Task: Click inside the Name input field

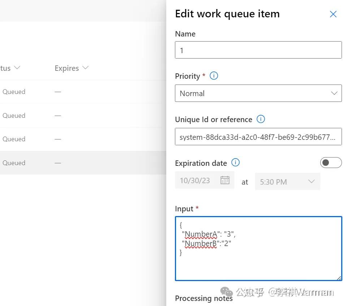Action: coord(258,50)
